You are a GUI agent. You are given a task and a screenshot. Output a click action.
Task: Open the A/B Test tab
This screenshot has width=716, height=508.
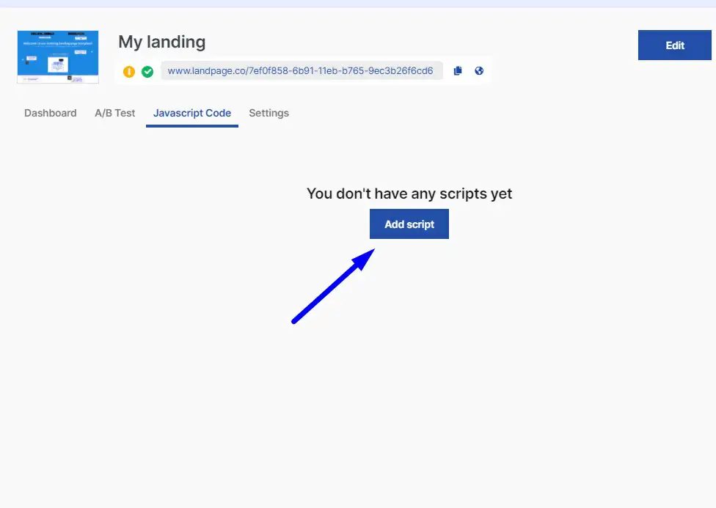pyautogui.click(x=115, y=113)
